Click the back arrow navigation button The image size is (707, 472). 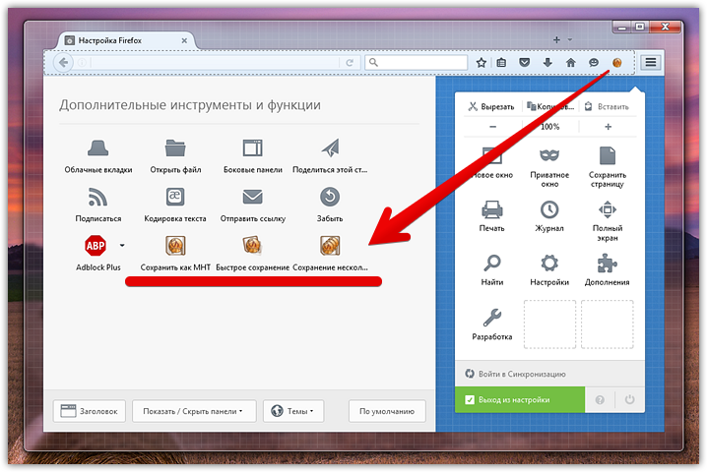[64, 62]
